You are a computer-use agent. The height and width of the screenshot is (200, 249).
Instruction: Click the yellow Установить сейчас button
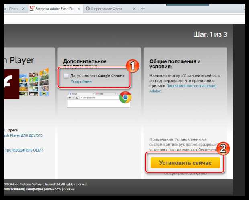point(185,163)
